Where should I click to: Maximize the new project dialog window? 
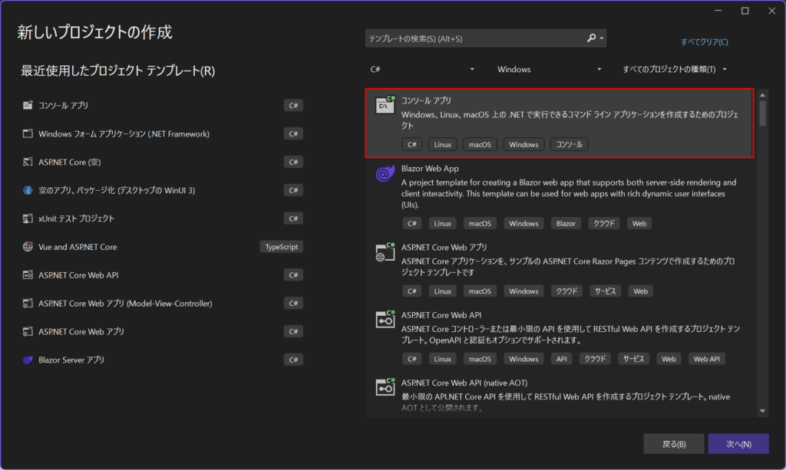coord(745,11)
